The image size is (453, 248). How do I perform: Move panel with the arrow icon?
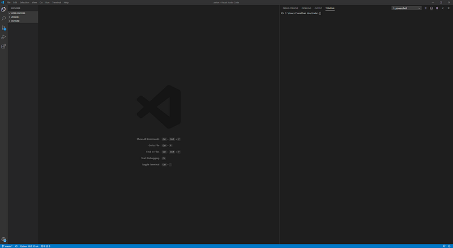tap(443, 8)
